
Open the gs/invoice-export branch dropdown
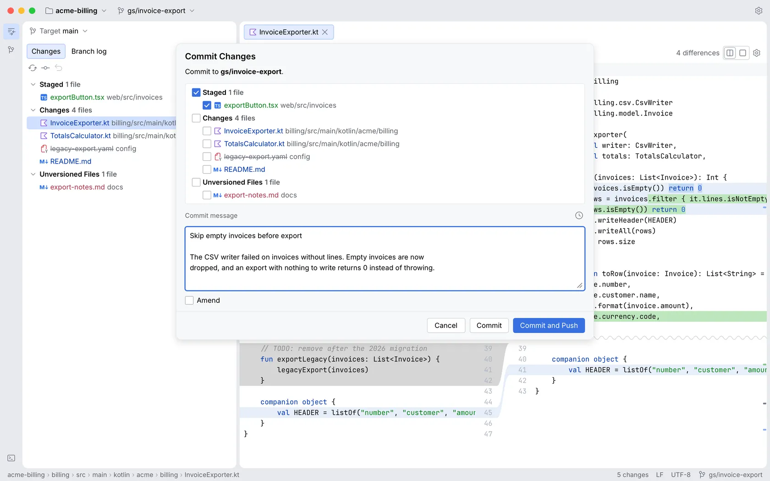pos(156,11)
